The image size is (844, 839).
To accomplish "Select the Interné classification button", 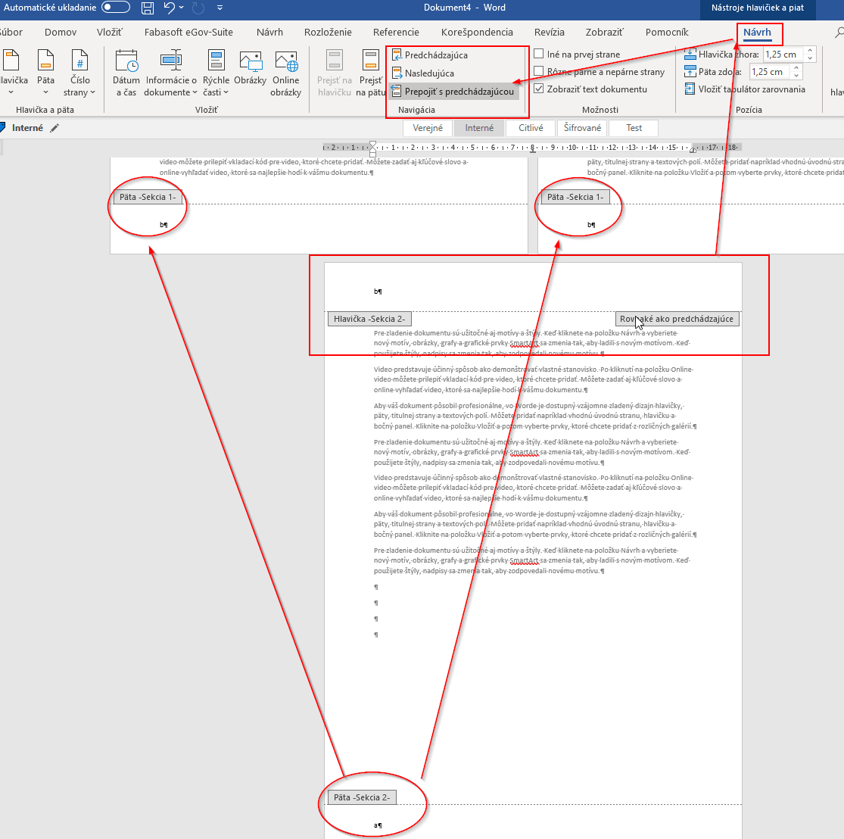I will point(479,128).
